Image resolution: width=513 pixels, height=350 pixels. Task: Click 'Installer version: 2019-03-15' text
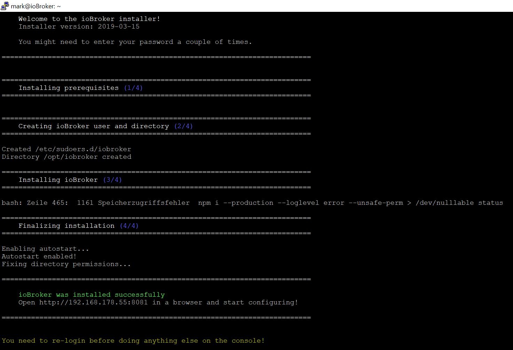click(79, 26)
